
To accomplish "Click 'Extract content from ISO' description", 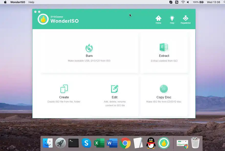I will click(x=164, y=61).
